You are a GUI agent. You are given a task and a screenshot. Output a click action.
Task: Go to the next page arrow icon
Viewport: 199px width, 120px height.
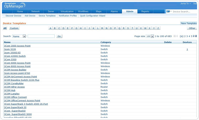pos(194,36)
